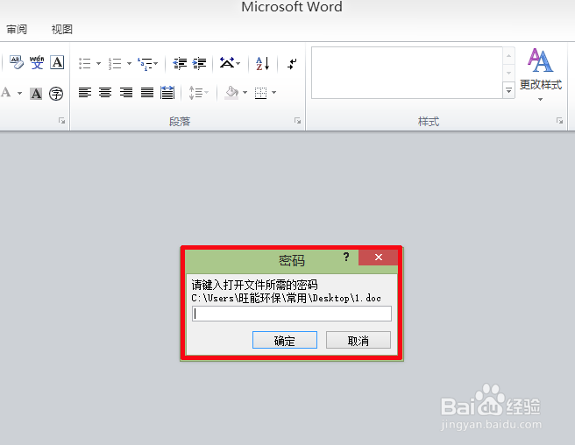The image size is (575, 445).
Task: Open the Asian Layout tool
Action: pos(227,63)
